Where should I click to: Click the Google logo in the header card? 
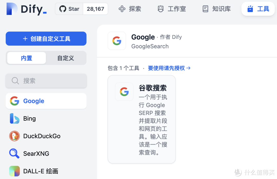(117, 41)
